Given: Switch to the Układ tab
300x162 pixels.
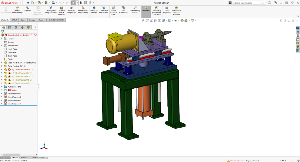Looking at the screenshot, I should click(x=14, y=20).
